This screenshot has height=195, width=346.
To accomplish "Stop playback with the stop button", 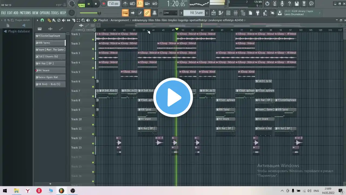I will click(x=96, y=4).
